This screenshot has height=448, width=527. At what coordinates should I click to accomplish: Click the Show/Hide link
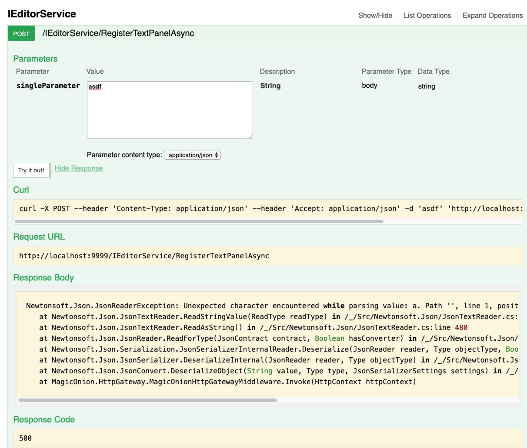click(375, 15)
